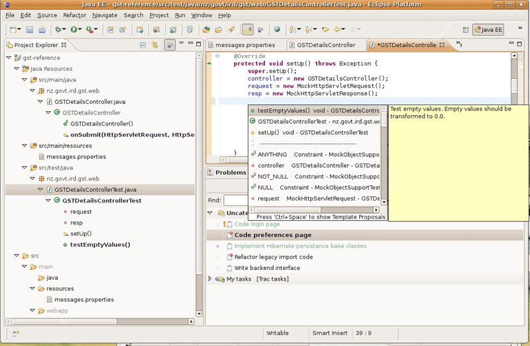Close the *GSTDetailsControlle editor tab
The width and height of the screenshot is (530, 346).
(x=442, y=45)
